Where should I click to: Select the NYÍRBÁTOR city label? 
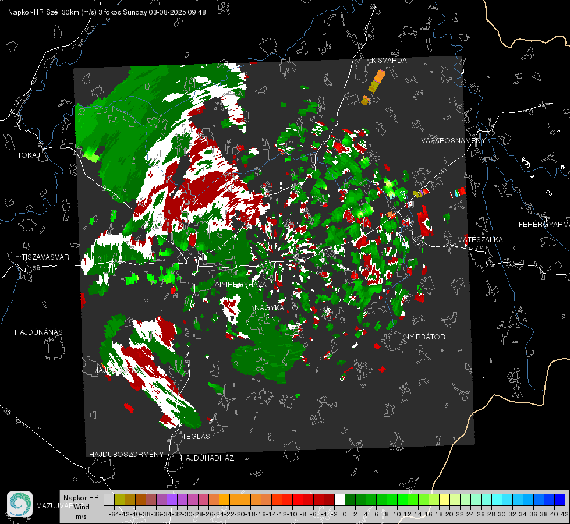click(424, 337)
